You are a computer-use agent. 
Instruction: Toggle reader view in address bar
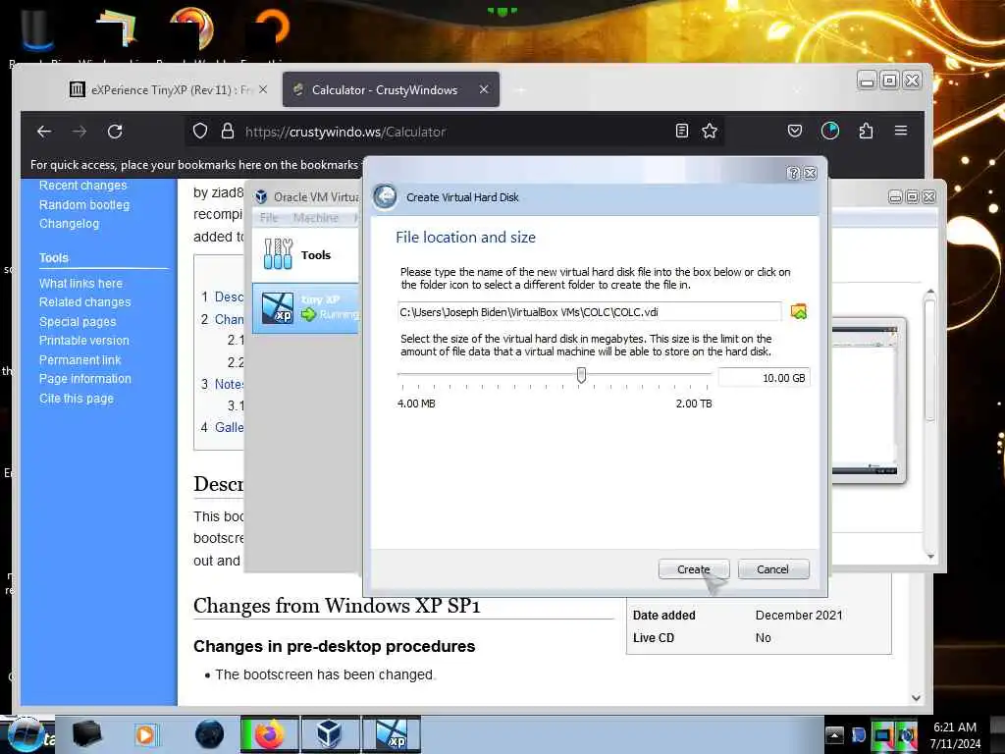coord(682,131)
